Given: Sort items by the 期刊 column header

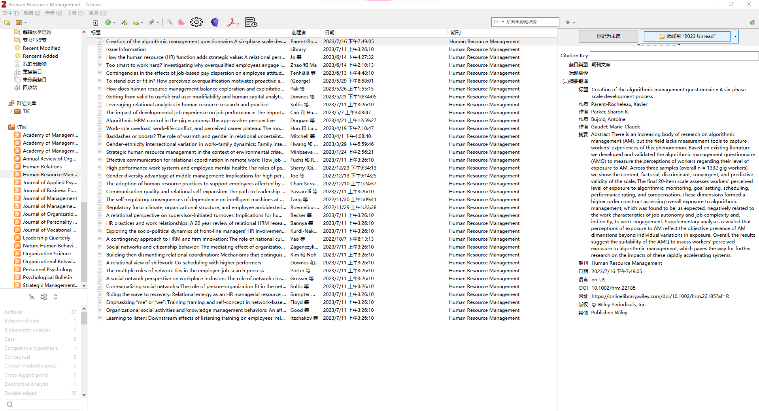Looking at the screenshot, I should click(502, 33).
